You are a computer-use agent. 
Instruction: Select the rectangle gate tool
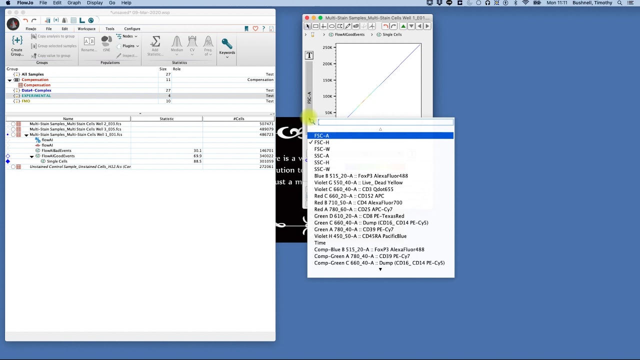point(315,26)
